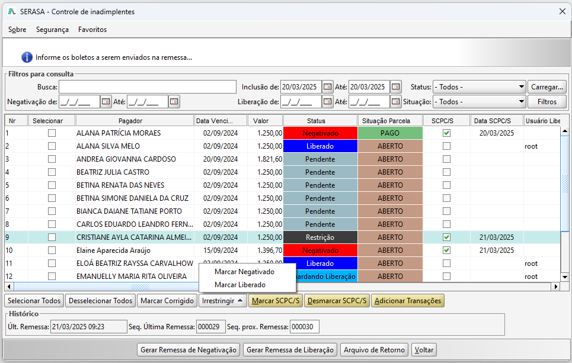The width and height of the screenshot is (572, 363).
Task: Click Situação Parcela column header
Action: (x=390, y=121)
